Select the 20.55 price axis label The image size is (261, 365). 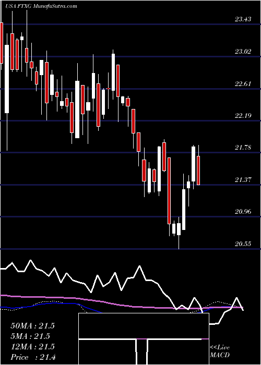[x=243, y=244]
